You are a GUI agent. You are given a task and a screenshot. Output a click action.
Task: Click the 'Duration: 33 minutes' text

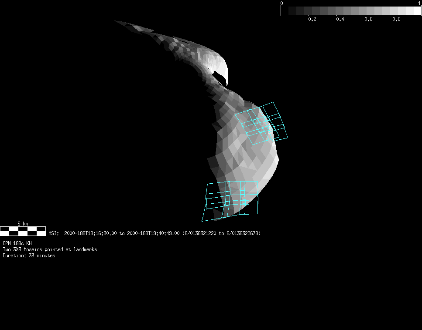coord(29,256)
